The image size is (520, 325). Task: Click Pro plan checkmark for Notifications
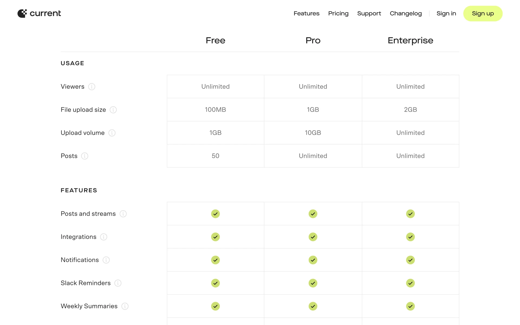(x=313, y=260)
